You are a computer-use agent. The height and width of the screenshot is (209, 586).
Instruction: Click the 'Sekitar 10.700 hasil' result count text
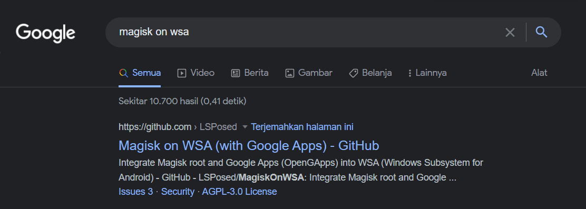[x=182, y=101]
